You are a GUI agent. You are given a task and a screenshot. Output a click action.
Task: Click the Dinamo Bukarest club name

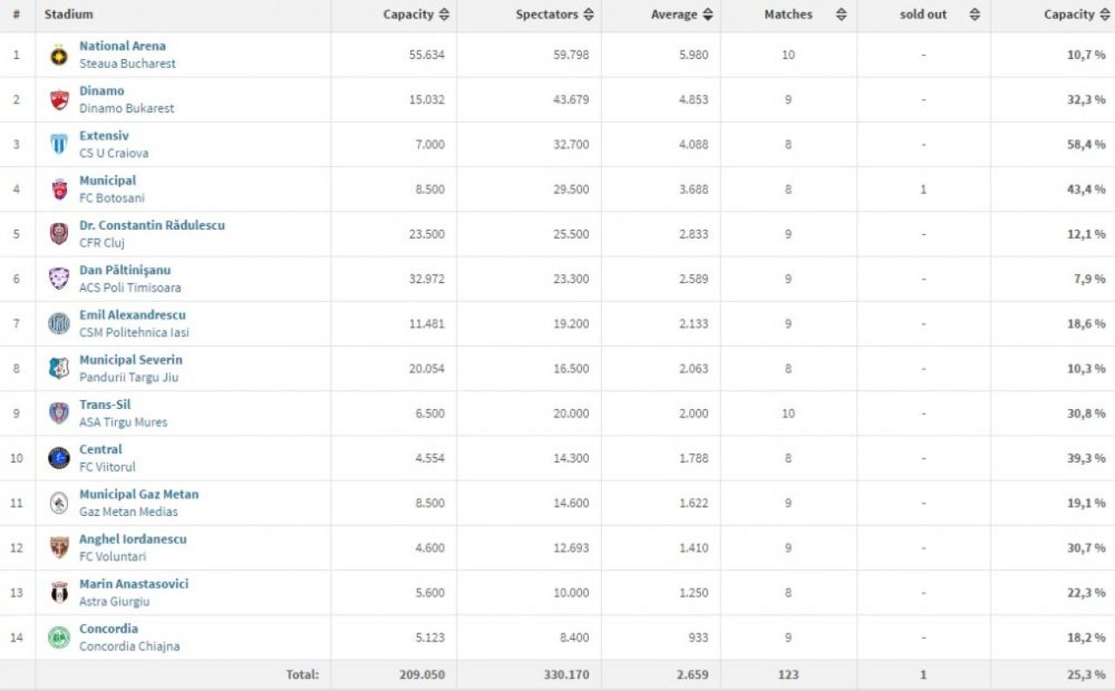point(126,109)
